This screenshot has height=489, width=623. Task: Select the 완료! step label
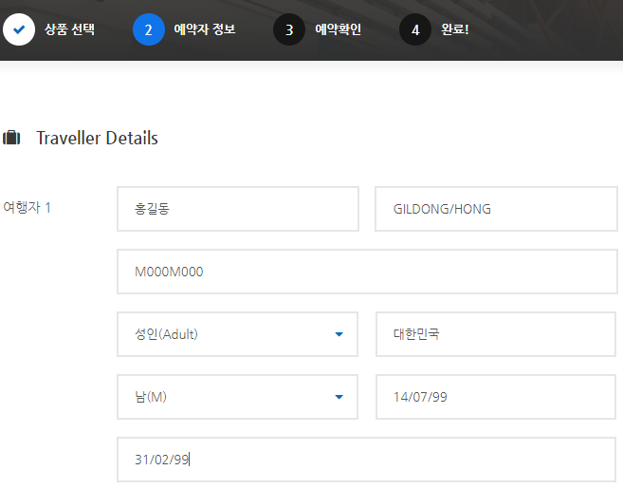tap(455, 29)
